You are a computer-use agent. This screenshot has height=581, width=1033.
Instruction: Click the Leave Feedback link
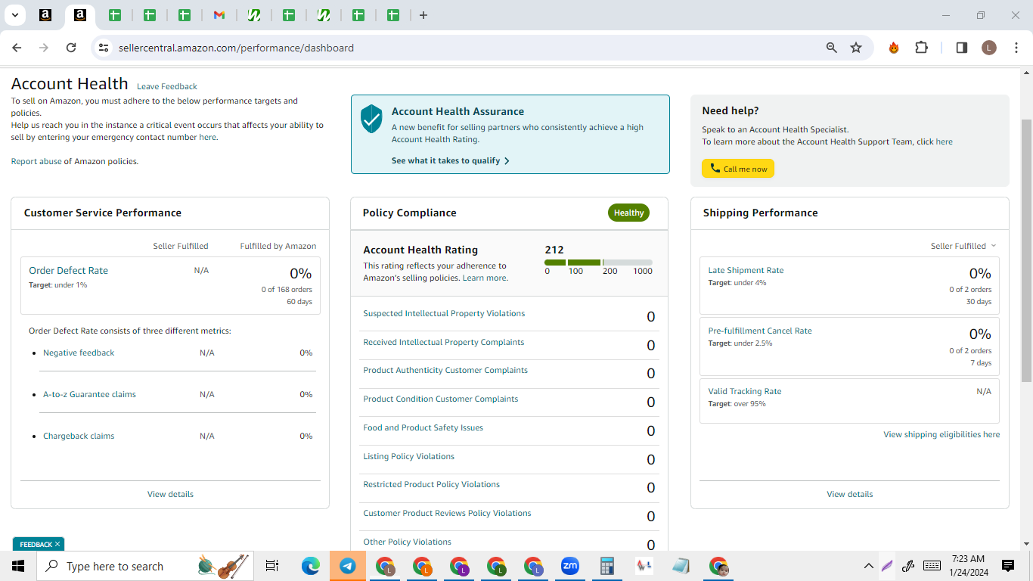(x=167, y=86)
